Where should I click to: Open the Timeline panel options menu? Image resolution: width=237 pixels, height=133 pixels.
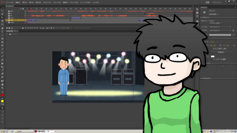193,6
